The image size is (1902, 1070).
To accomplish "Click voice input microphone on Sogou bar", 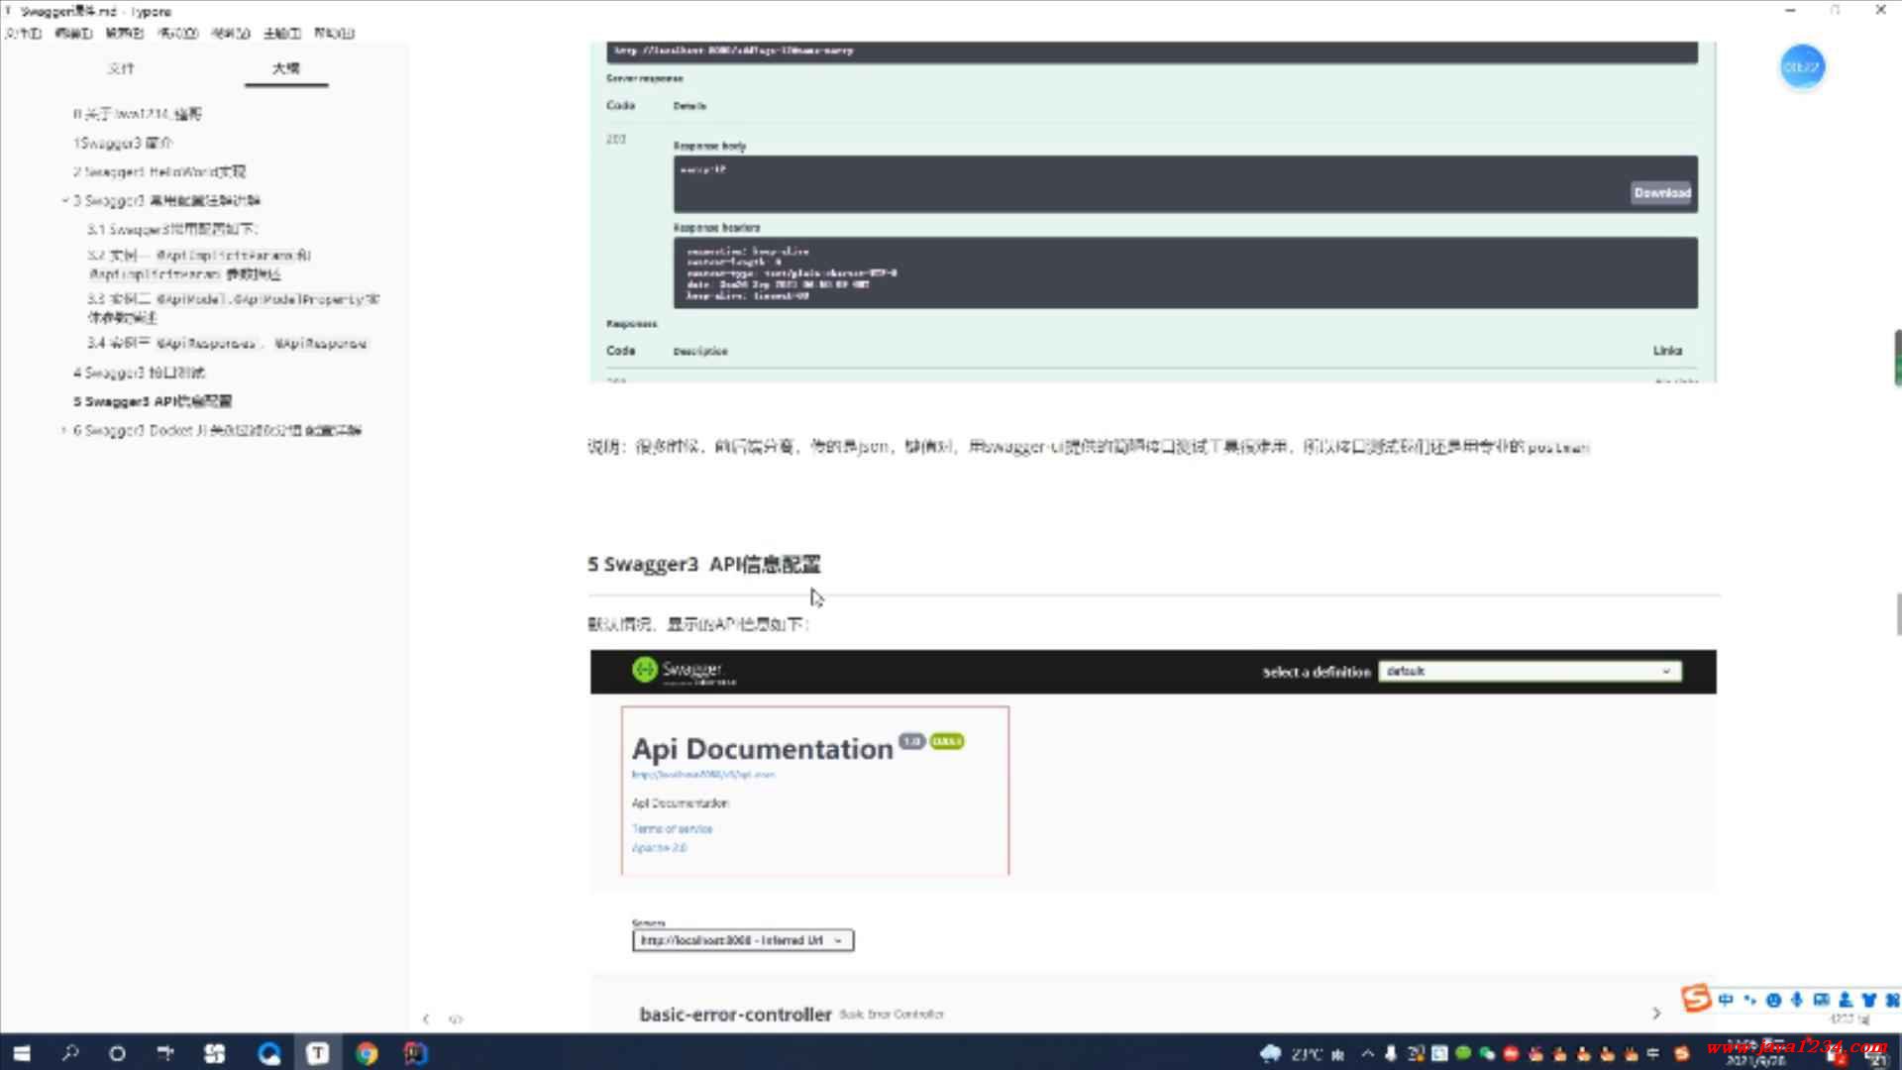I will (1797, 1000).
